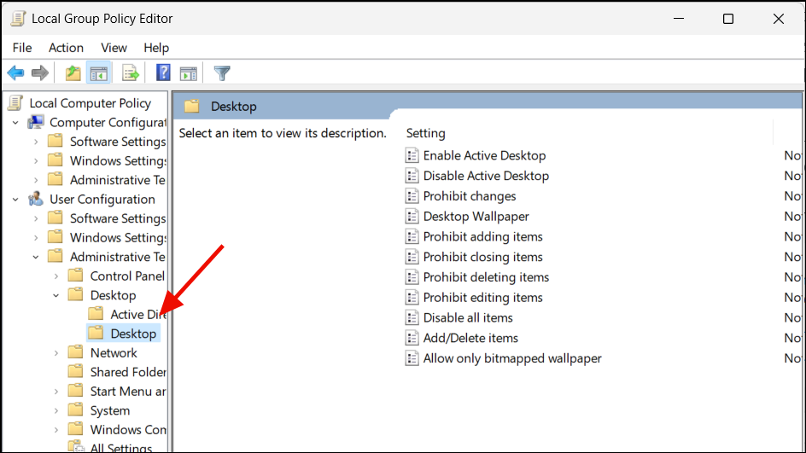Screen dimensions: 806x453
Task: Open the Action menu
Action: 66,48
